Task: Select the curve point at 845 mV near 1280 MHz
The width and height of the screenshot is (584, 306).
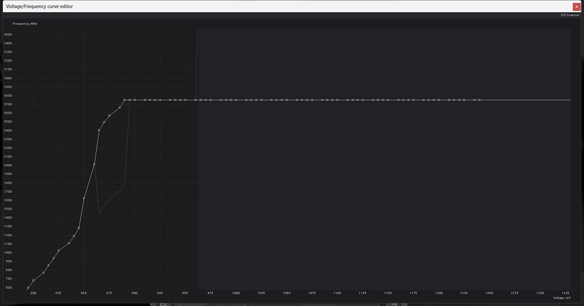Action: point(79,228)
